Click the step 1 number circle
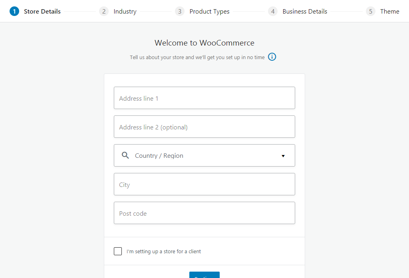409x278 pixels. 14,12
